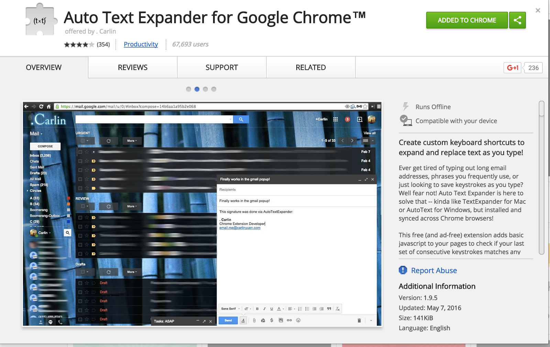Viewport: 550px width, 347px height.
Task: Switch to the Overview tab
Action: pyautogui.click(x=44, y=67)
